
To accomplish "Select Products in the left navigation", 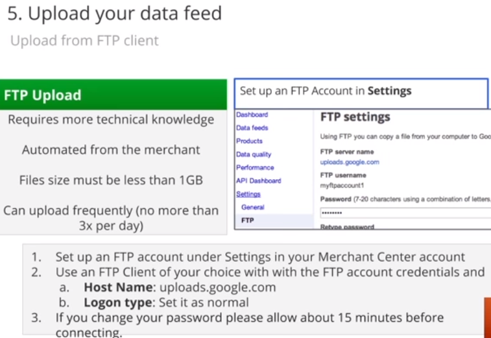I will click(249, 141).
